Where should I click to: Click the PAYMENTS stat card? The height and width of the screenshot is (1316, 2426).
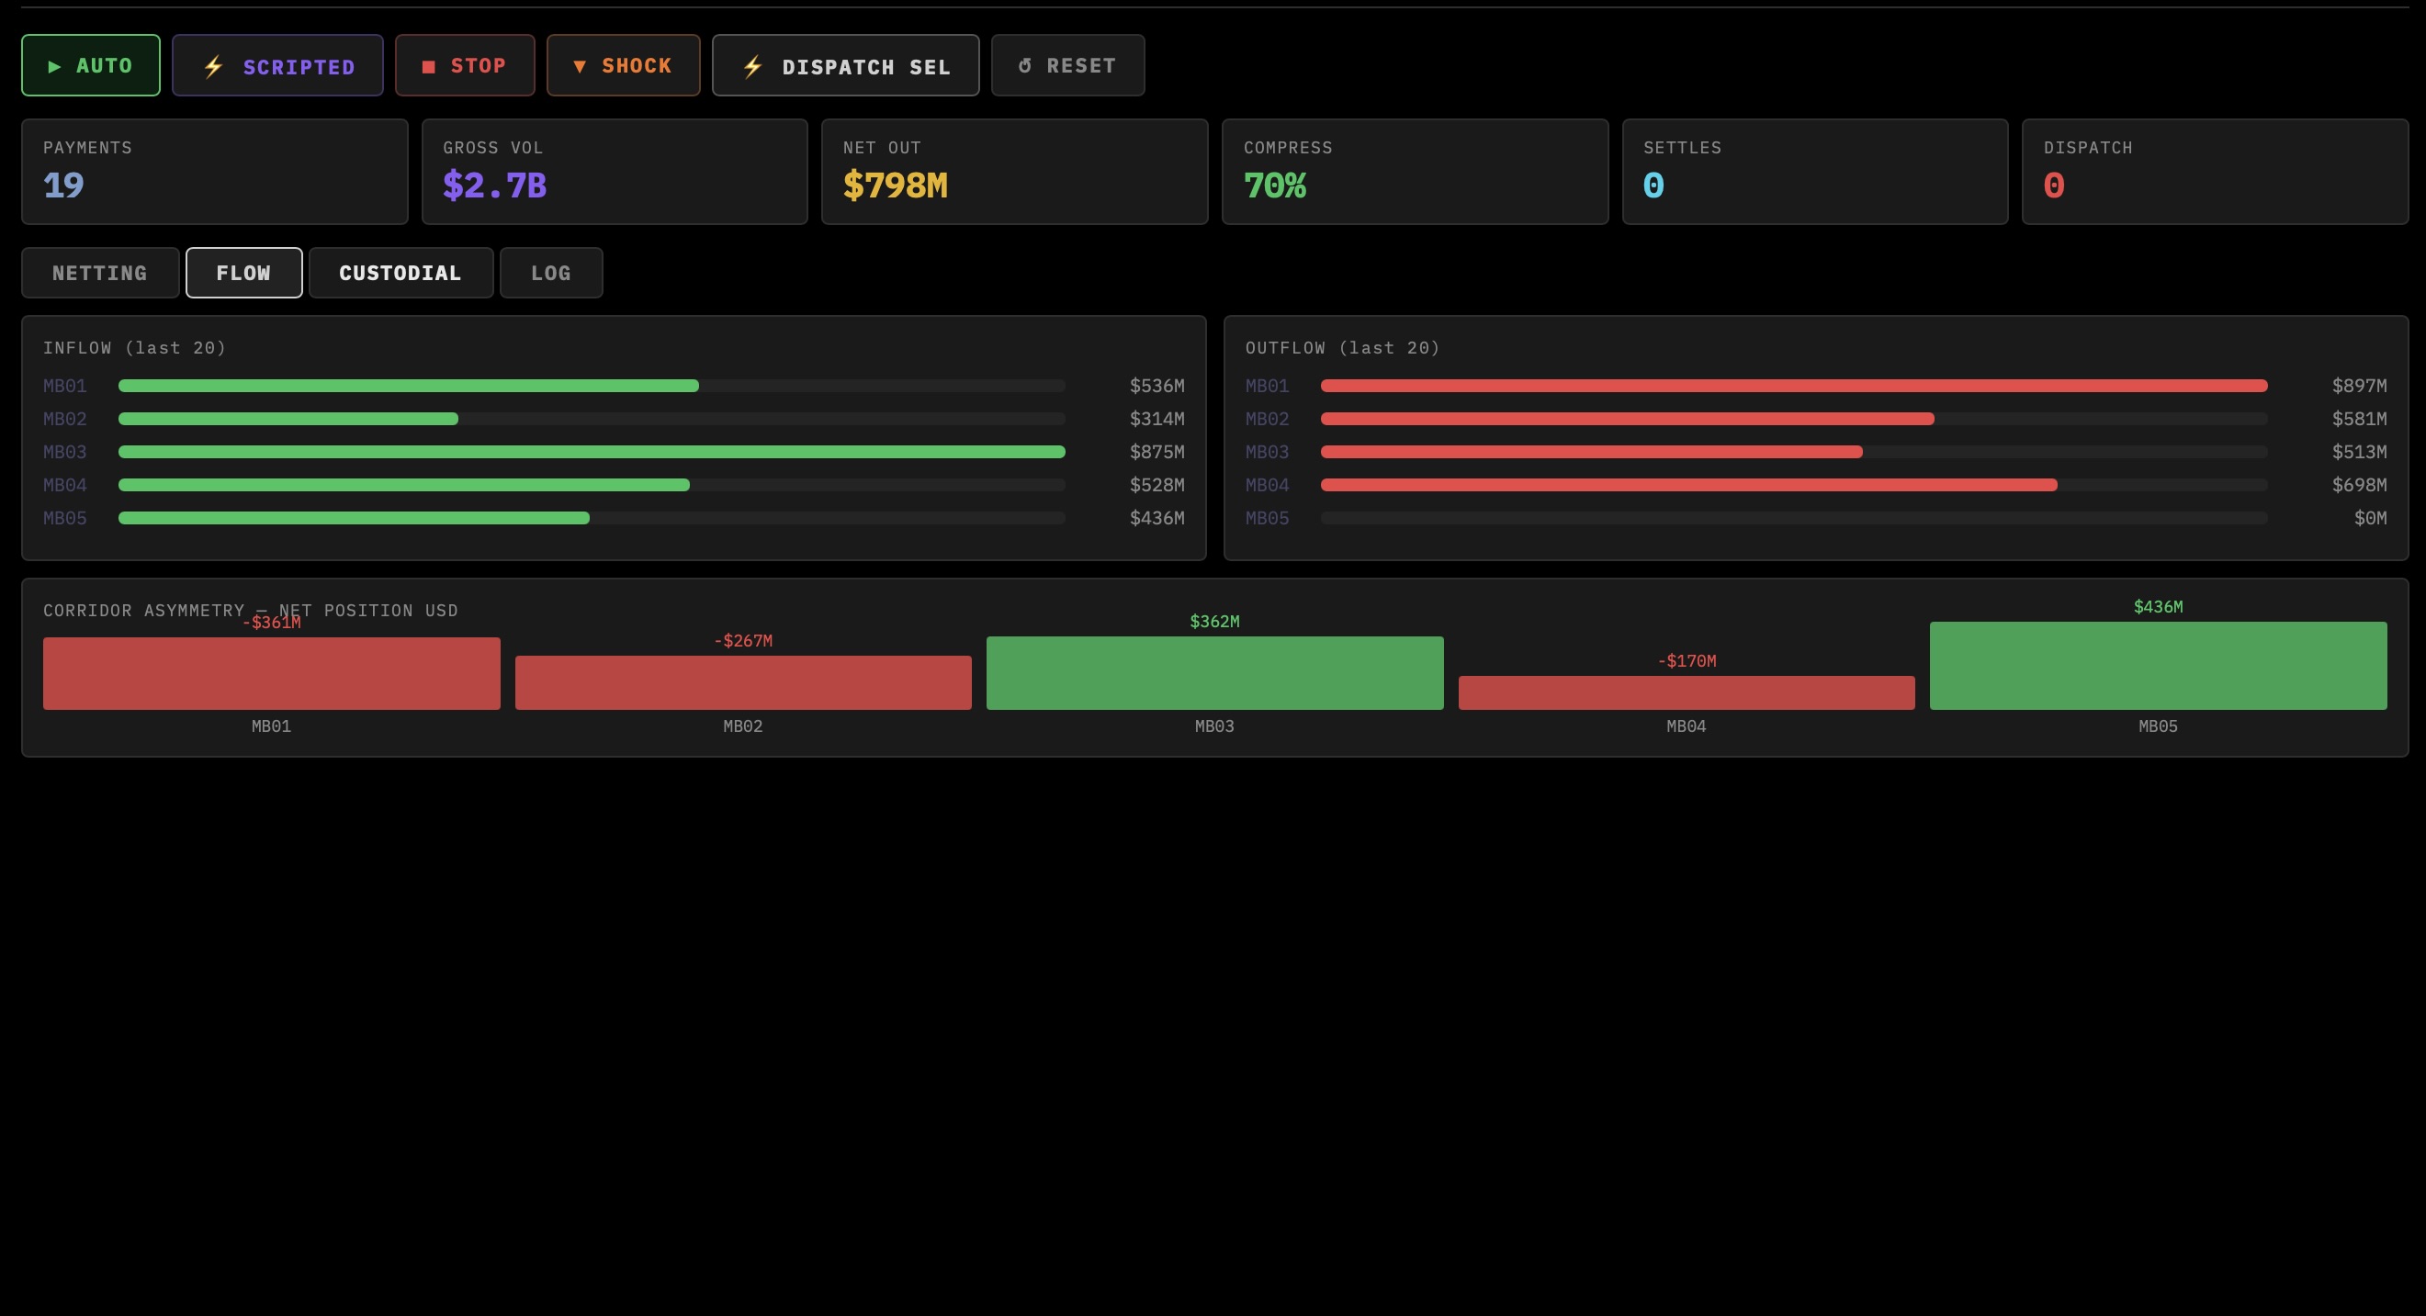[x=215, y=172]
